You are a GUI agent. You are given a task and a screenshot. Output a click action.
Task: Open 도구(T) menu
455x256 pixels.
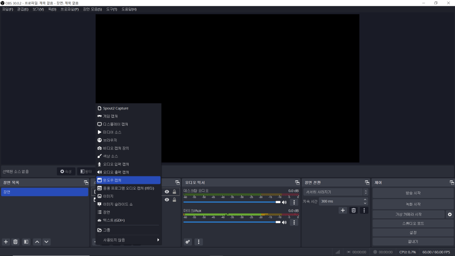tap(112, 9)
